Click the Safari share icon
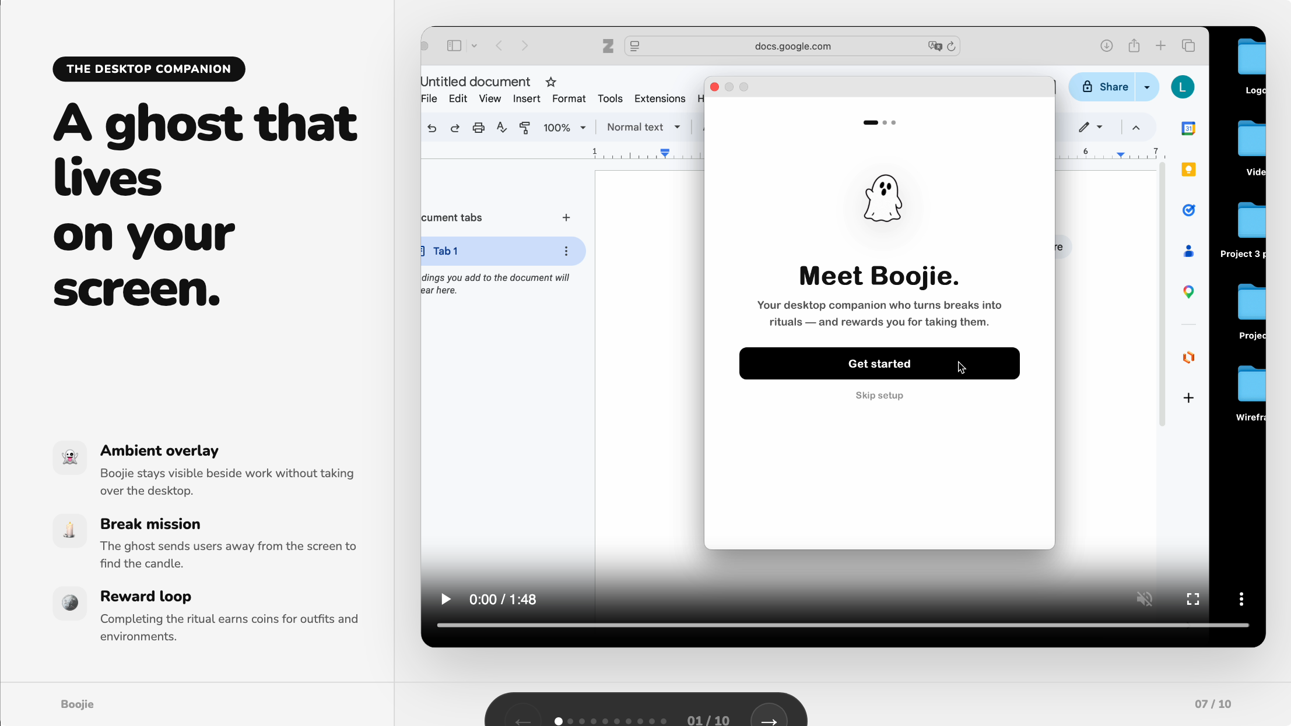This screenshot has width=1291, height=726. (1134, 45)
